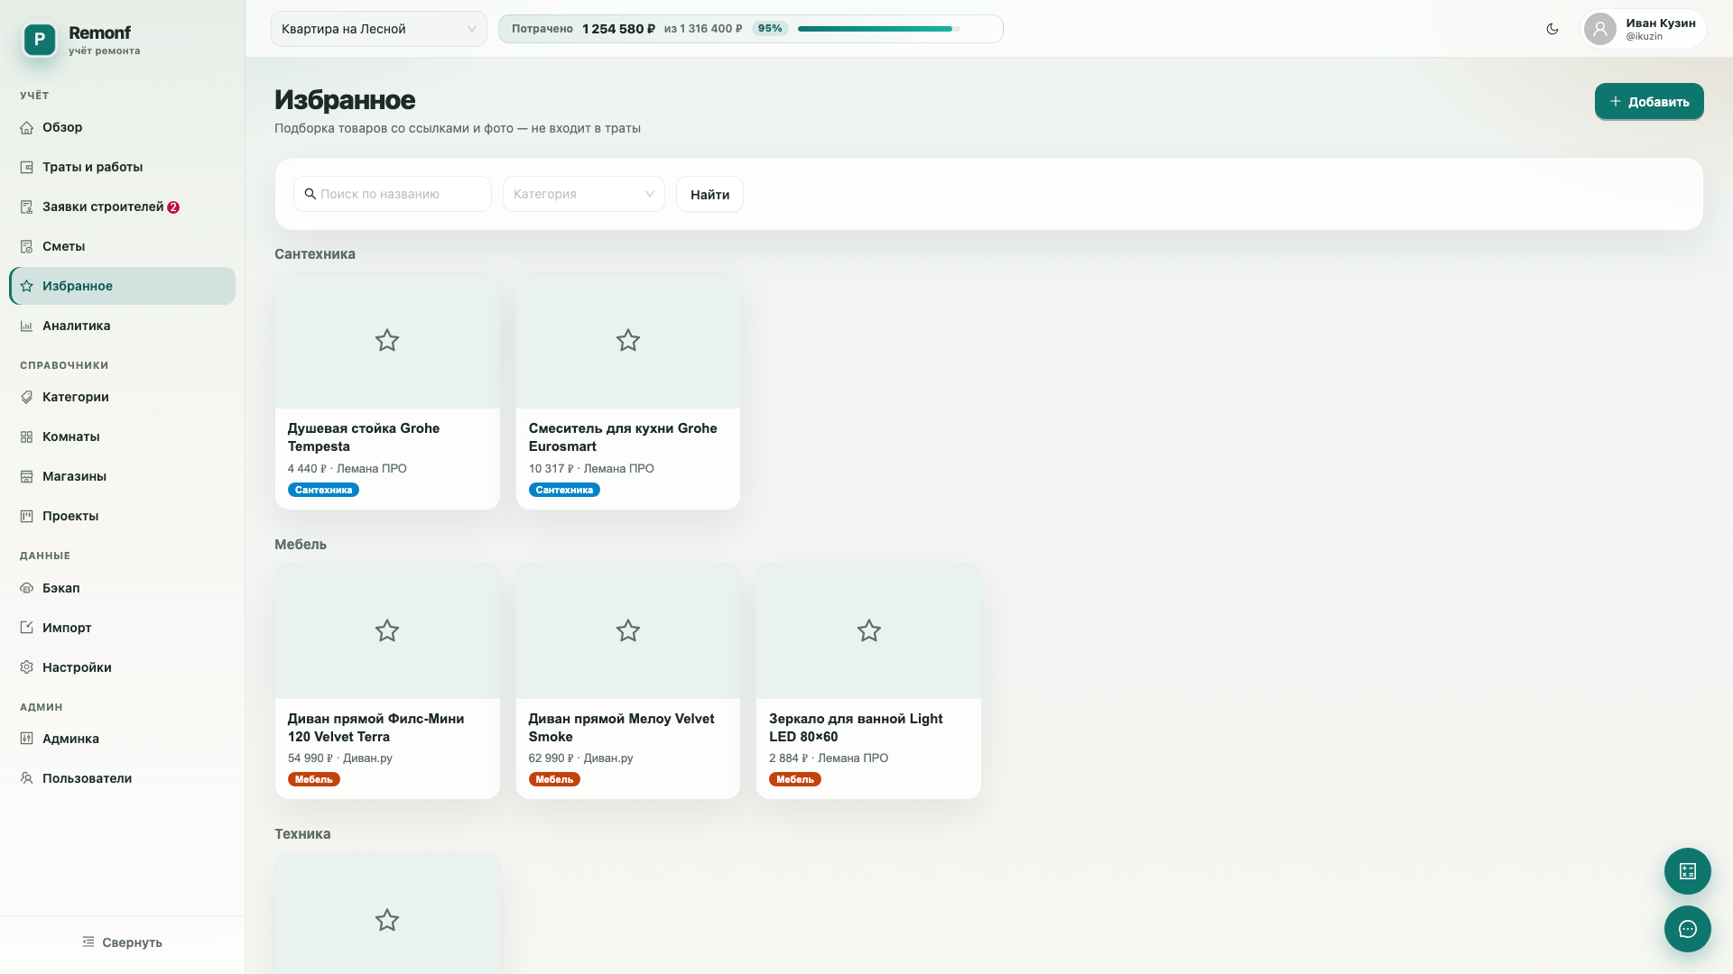This screenshot has width=1733, height=974.
Task: Open the chat floating button
Action: coord(1688,929)
